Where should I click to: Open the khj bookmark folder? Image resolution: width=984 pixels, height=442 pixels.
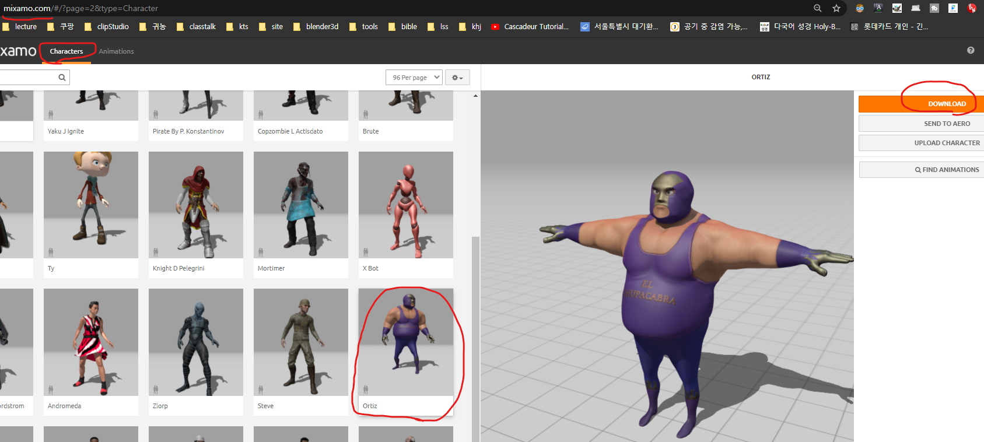tap(470, 27)
